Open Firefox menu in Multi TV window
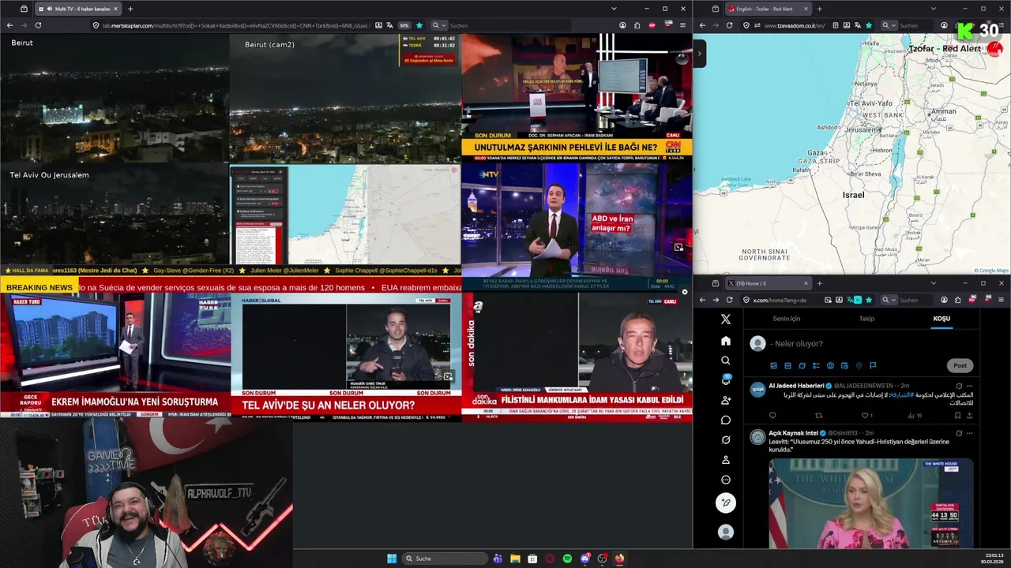This screenshot has width=1011, height=568. (x=683, y=25)
